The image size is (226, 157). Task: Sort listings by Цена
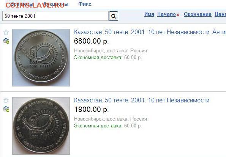pyautogui.click(x=220, y=14)
